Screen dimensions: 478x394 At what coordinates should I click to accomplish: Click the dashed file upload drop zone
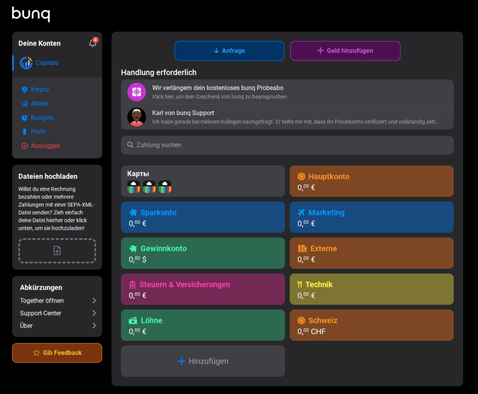pyautogui.click(x=57, y=250)
